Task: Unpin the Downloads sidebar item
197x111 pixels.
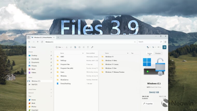Action: [51, 59]
